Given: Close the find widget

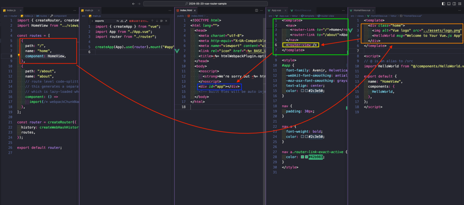Looking at the screenshot, I should click(167, 21).
